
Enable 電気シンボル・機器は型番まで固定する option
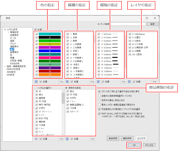pos(99,105)
